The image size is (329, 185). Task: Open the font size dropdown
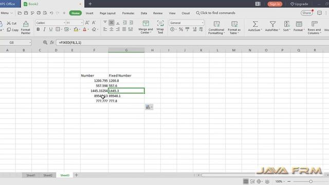82,23
